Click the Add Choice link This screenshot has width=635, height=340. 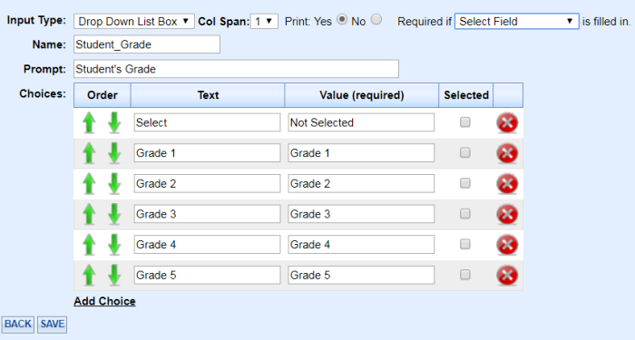pos(104,301)
